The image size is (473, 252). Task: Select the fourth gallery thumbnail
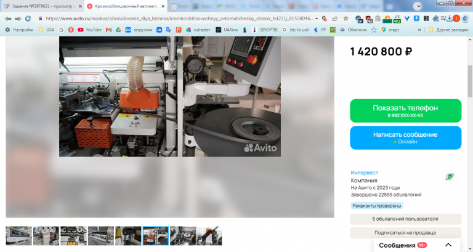tap(101, 236)
